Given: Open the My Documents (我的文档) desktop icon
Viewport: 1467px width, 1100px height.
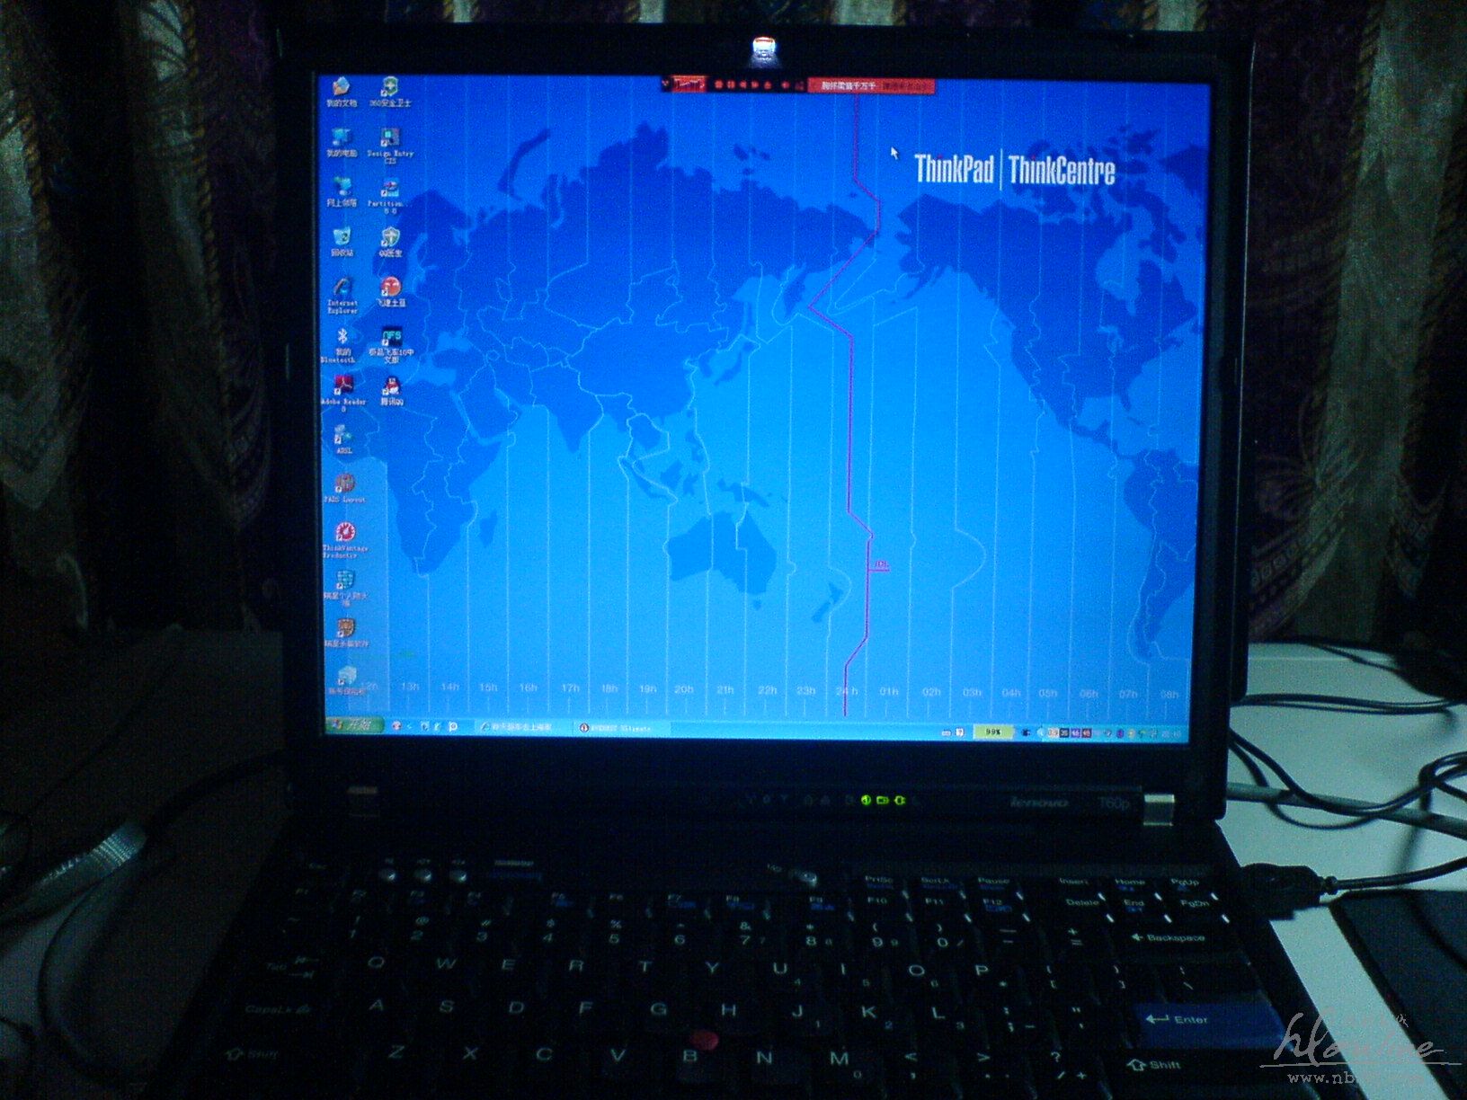Looking at the screenshot, I should coord(341,92).
